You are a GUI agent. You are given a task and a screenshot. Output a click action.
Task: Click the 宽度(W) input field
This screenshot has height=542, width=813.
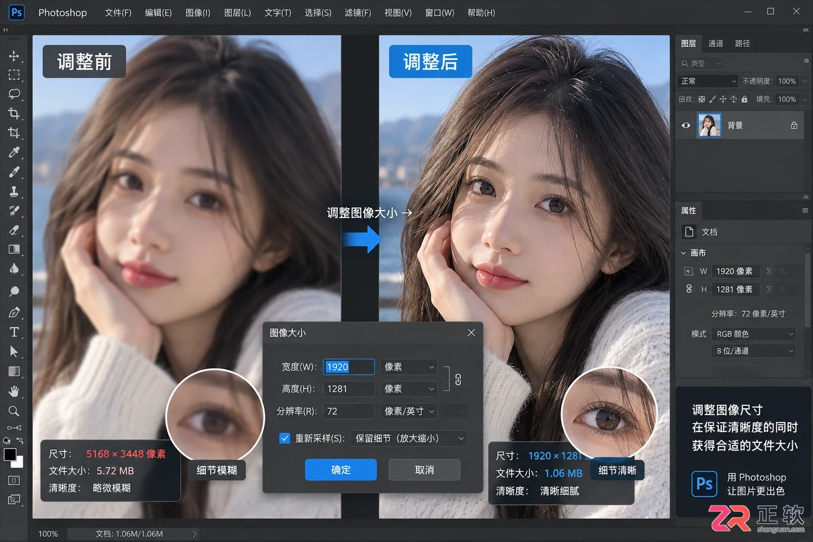[349, 367]
